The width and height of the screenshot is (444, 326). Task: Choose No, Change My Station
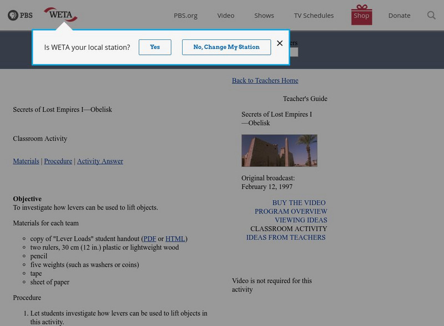click(226, 47)
